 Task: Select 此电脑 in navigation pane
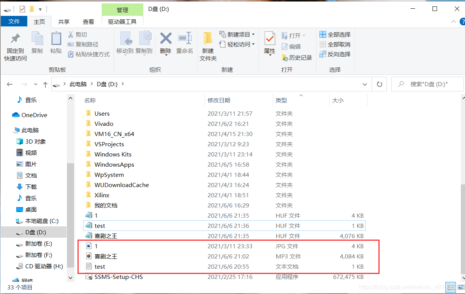coord(26,130)
